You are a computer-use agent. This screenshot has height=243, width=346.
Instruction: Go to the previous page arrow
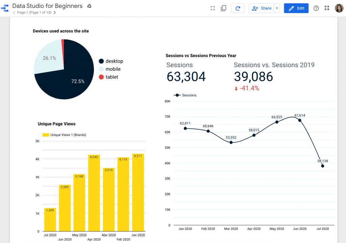14,13
